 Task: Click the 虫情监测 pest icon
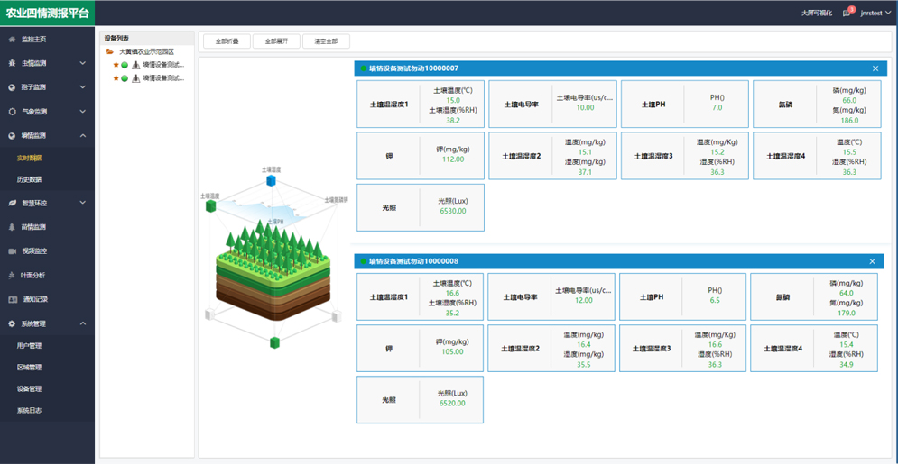pos(12,63)
